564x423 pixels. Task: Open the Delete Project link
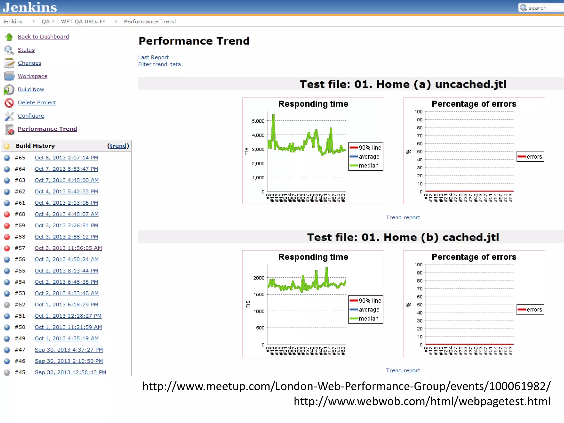(37, 103)
